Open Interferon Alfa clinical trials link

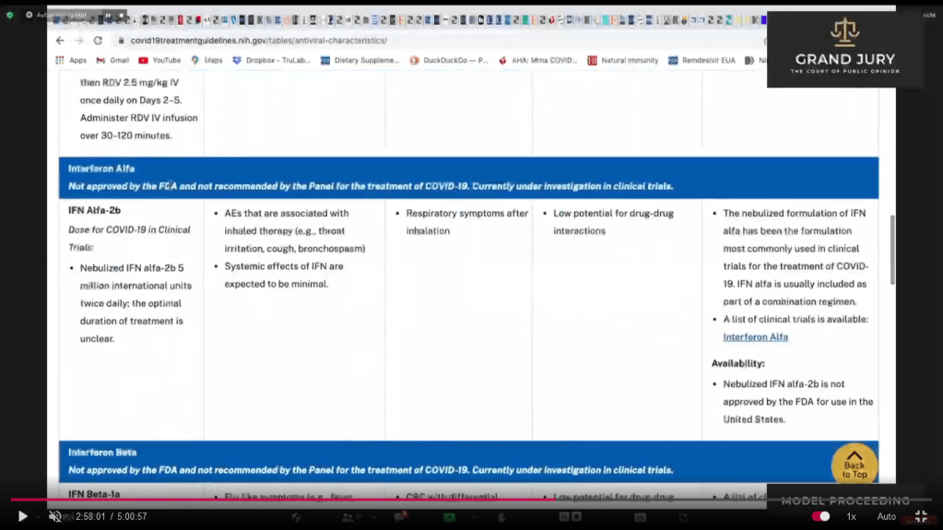point(755,337)
